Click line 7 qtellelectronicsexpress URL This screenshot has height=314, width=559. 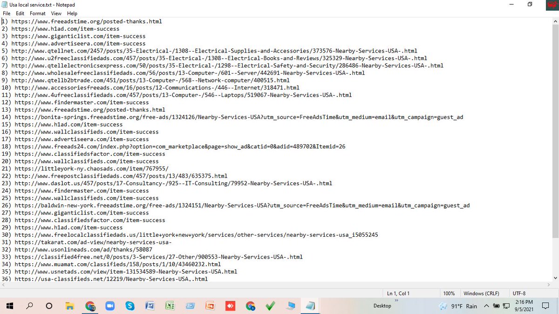228,66
